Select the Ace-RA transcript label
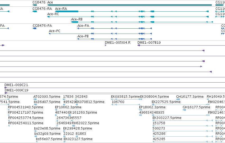 click(61, 9)
